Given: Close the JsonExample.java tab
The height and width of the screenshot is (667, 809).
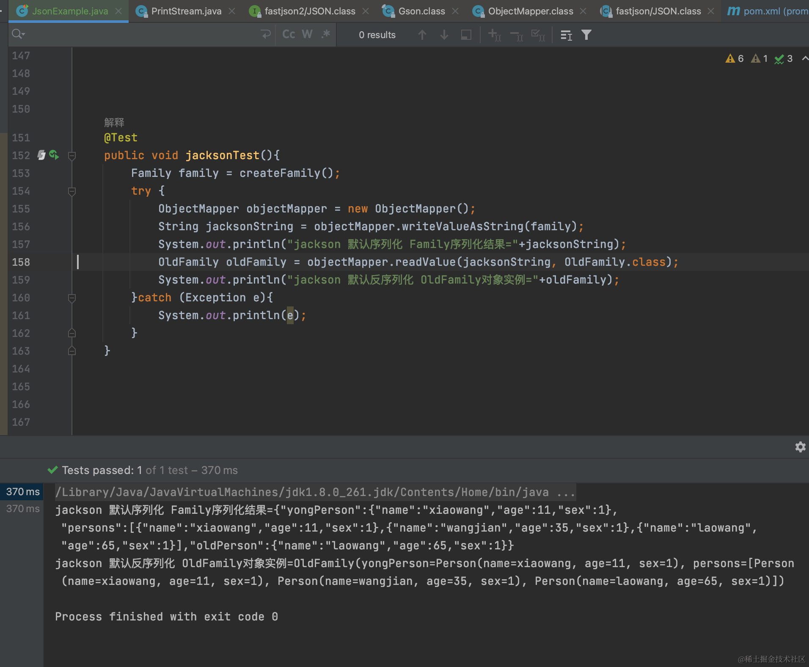Looking at the screenshot, I should point(119,11).
